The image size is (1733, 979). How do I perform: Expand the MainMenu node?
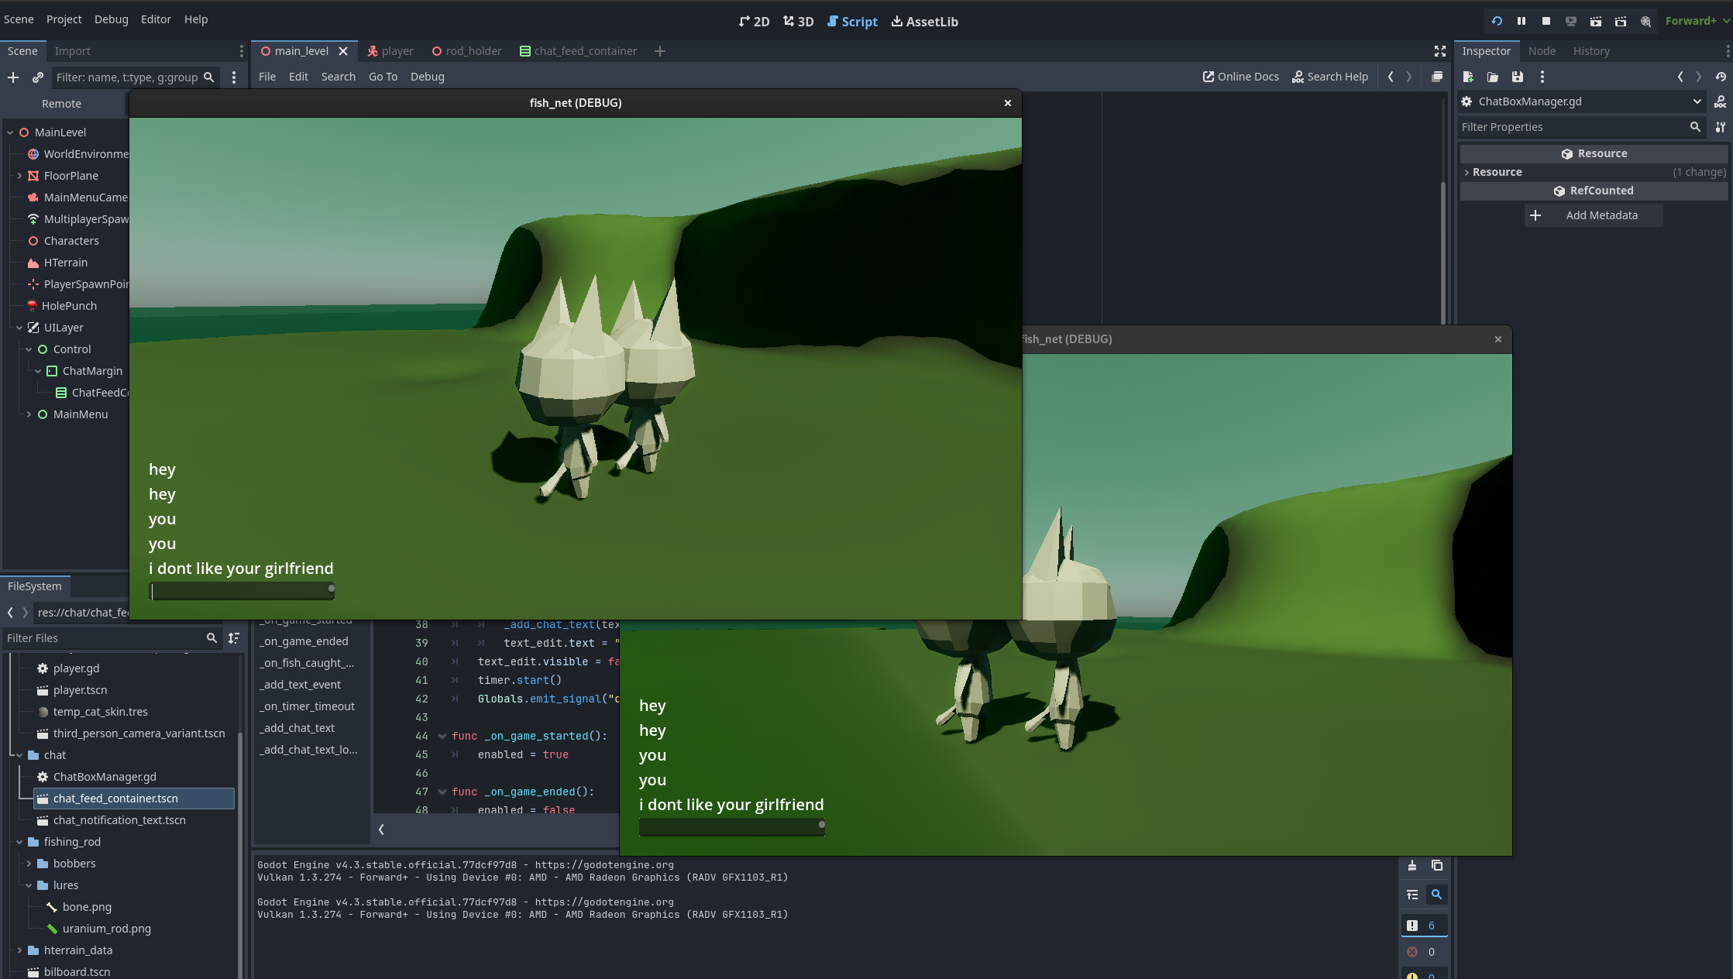click(29, 414)
